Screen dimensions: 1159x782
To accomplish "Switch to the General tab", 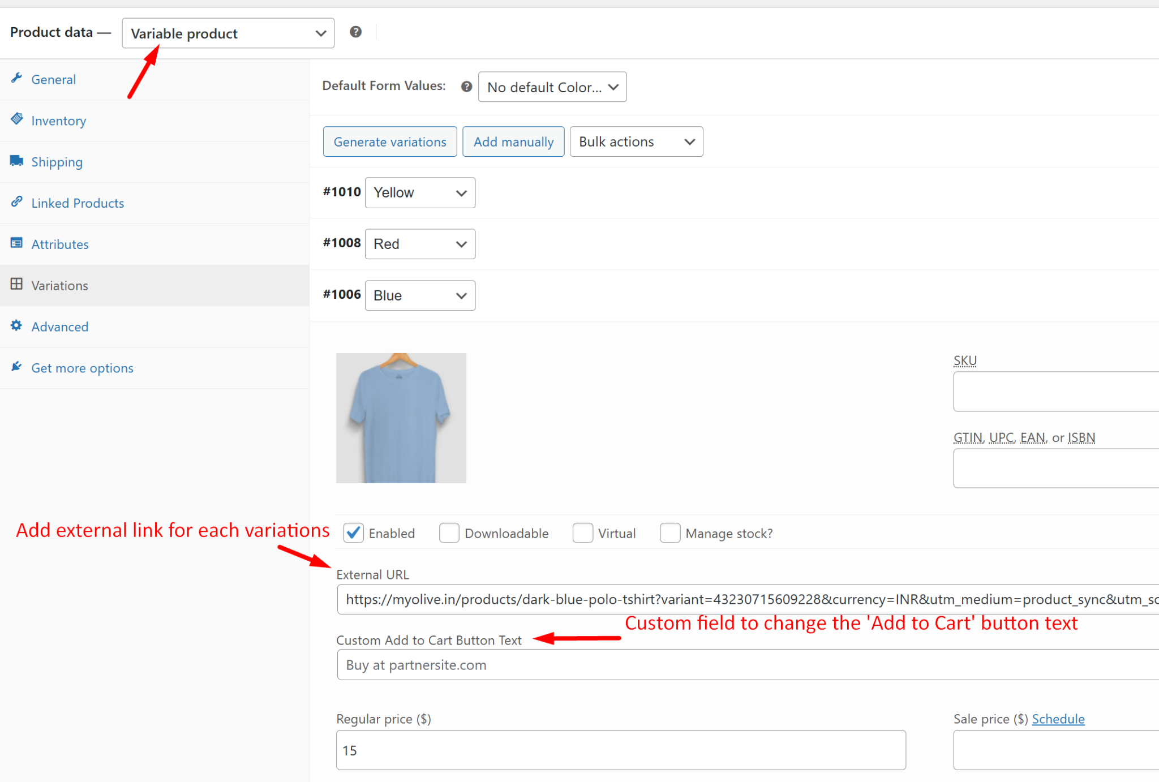I will 53,79.
